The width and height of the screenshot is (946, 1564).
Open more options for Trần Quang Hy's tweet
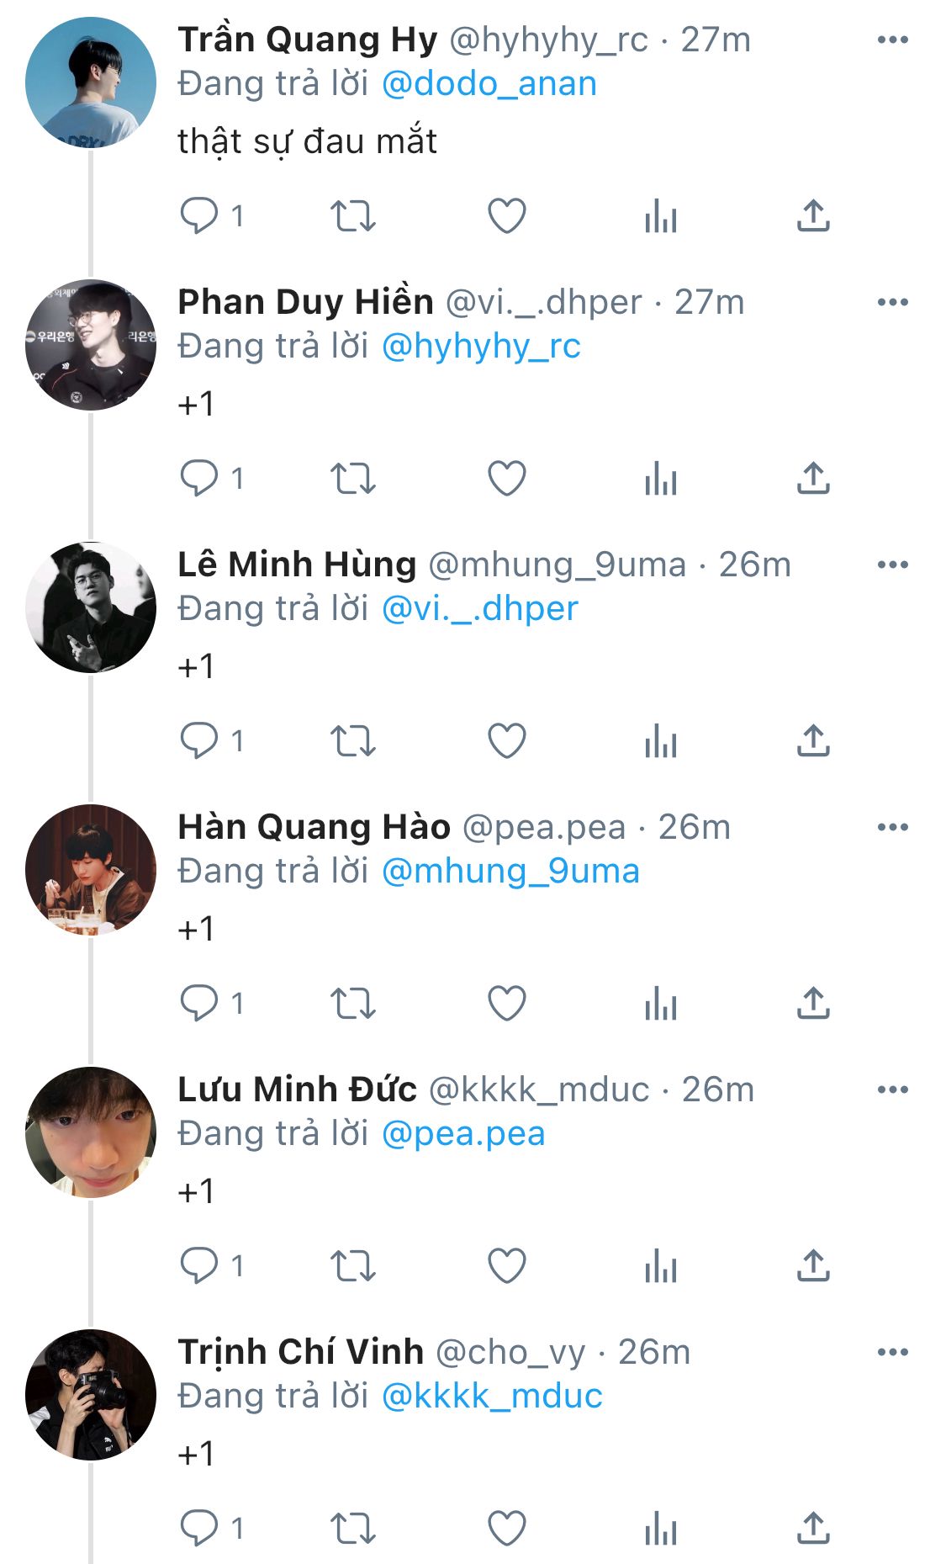892,40
